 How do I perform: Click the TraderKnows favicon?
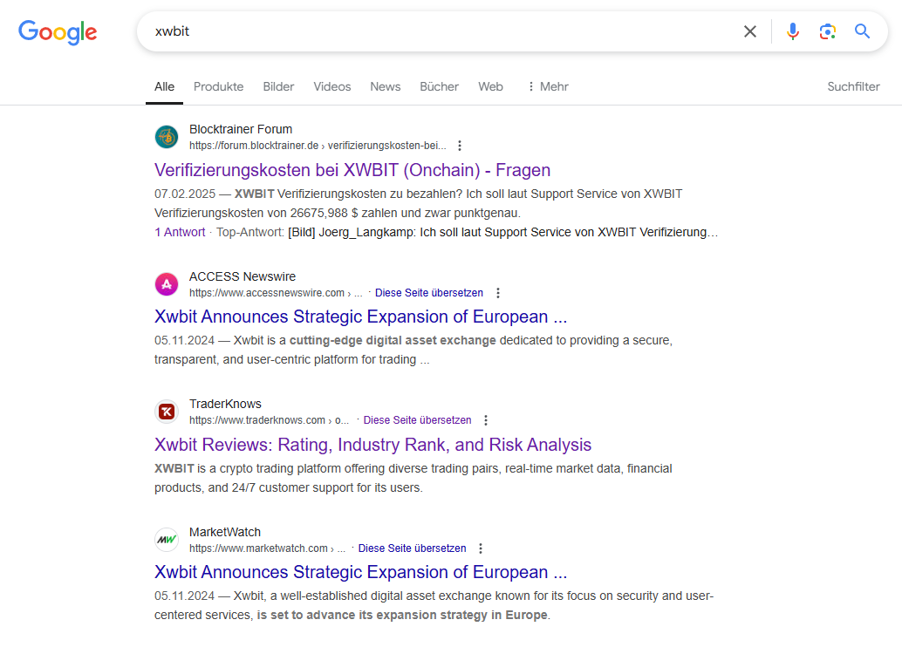(x=167, y=412)
